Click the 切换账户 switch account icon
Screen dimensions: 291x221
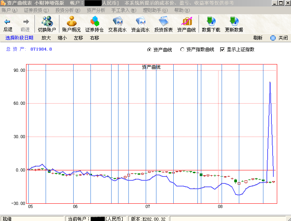[x=47, y=22]
